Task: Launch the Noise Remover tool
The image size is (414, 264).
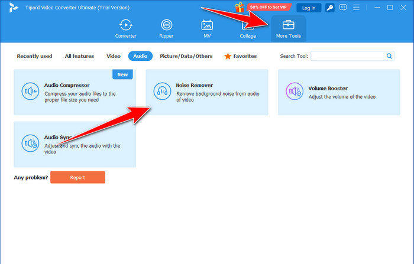Action: point(207,92)
